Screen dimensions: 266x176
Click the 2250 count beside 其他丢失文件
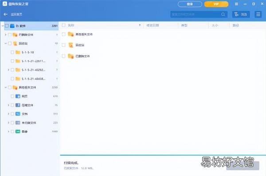[x=55, y=87]
